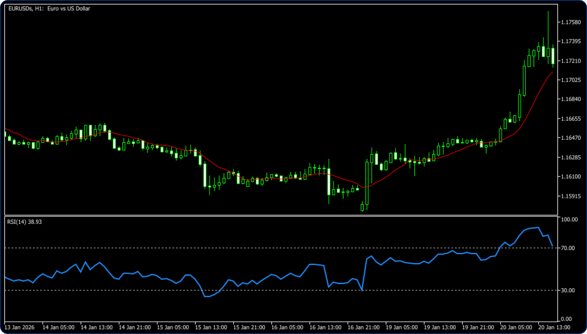Click the divider between price and RSI panes
Viewport: 587px width, 334px height.
click(x=281, y=216)
